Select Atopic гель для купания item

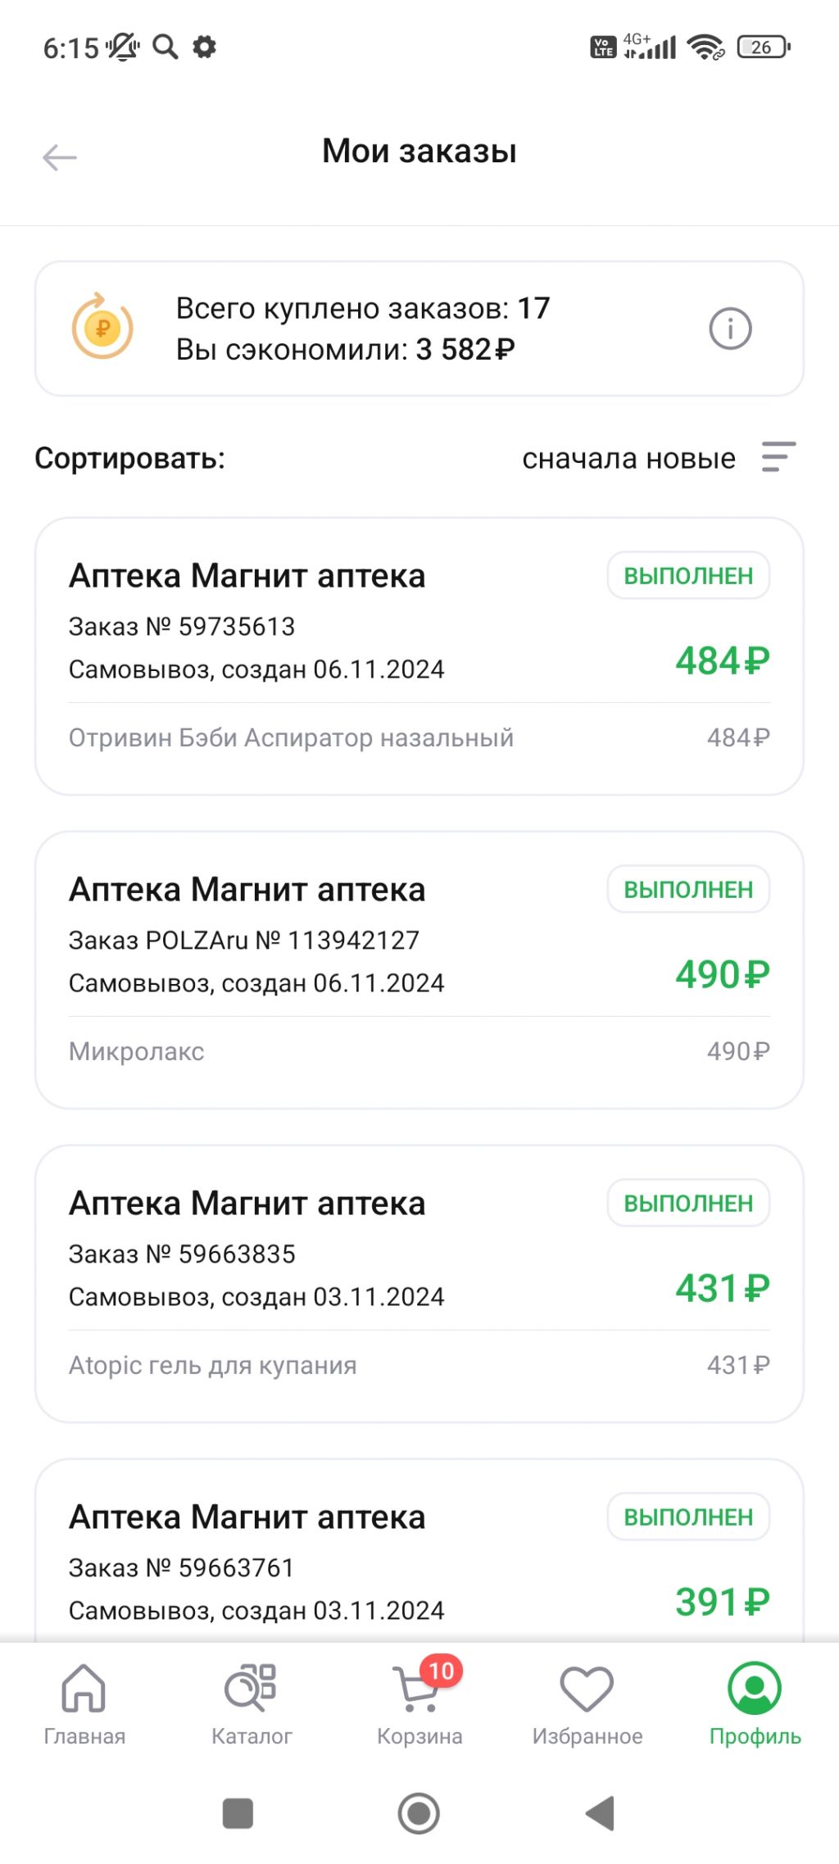(213, 1365)
